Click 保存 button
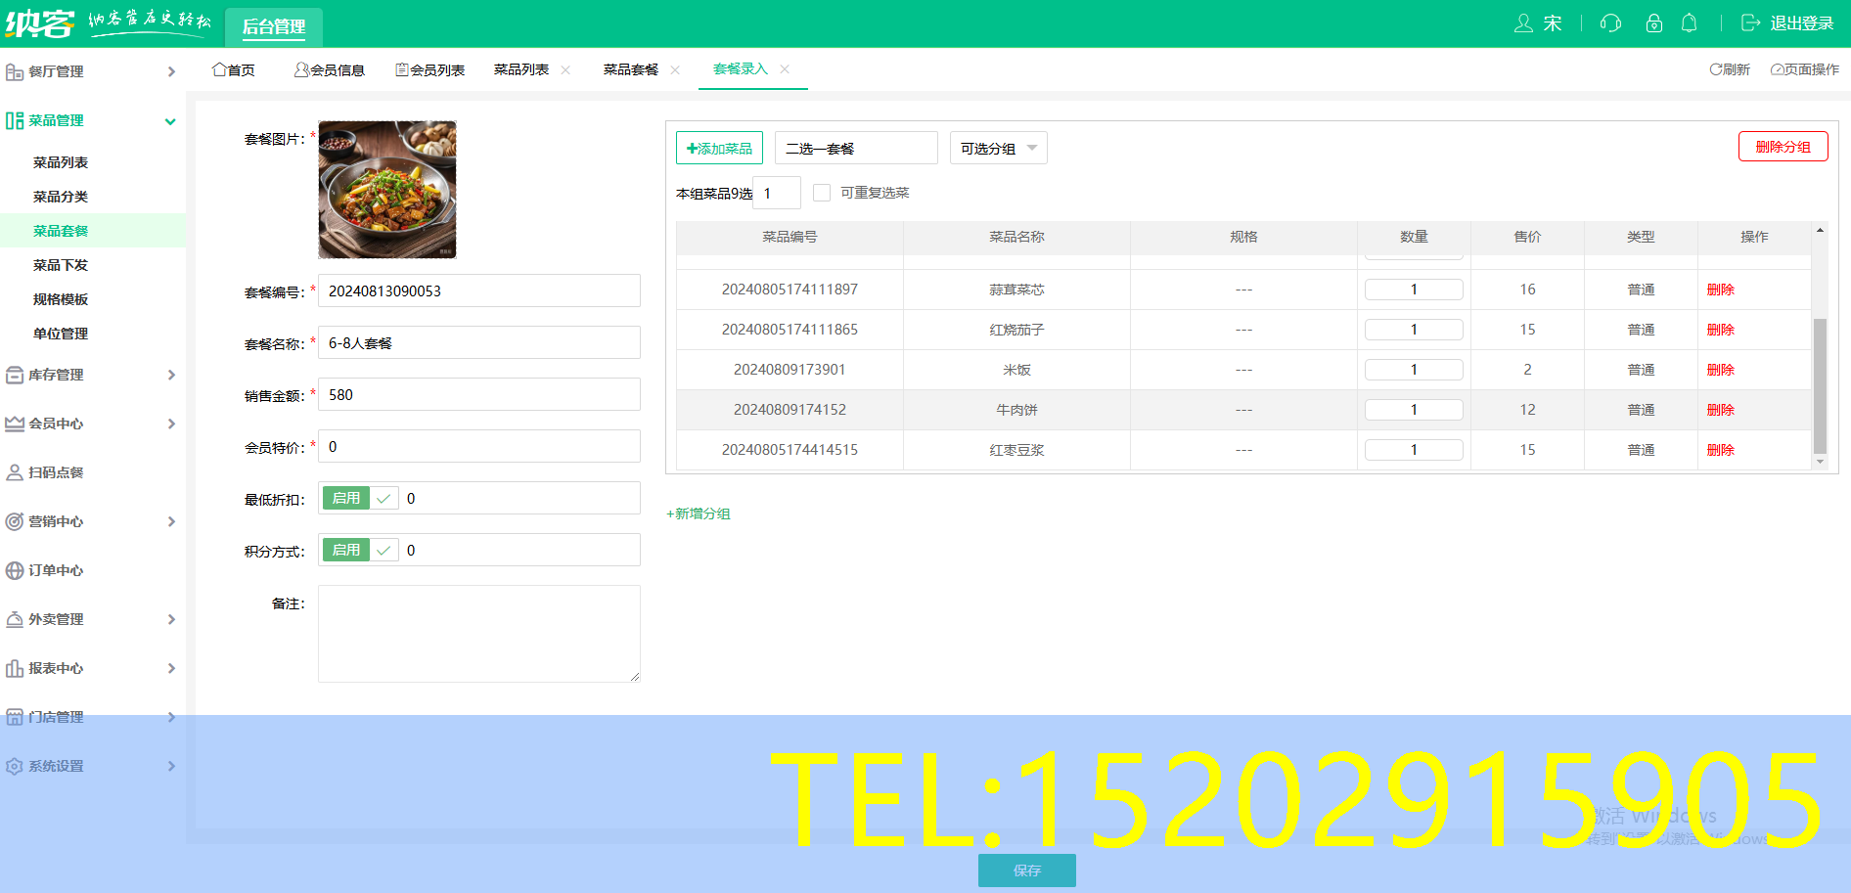 [1027, 871]
